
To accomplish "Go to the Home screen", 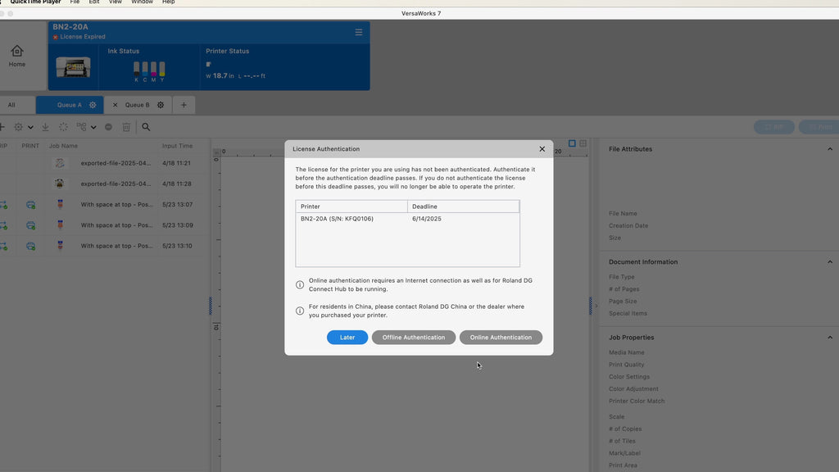I will 17,57.
